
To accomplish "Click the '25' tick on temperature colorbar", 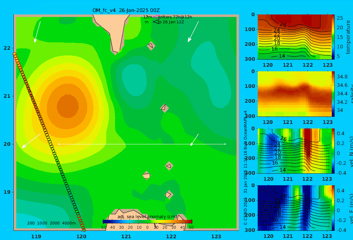I will tap(340, 18).
